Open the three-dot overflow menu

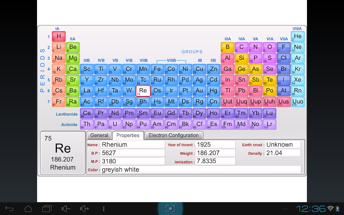pos(103,209)
